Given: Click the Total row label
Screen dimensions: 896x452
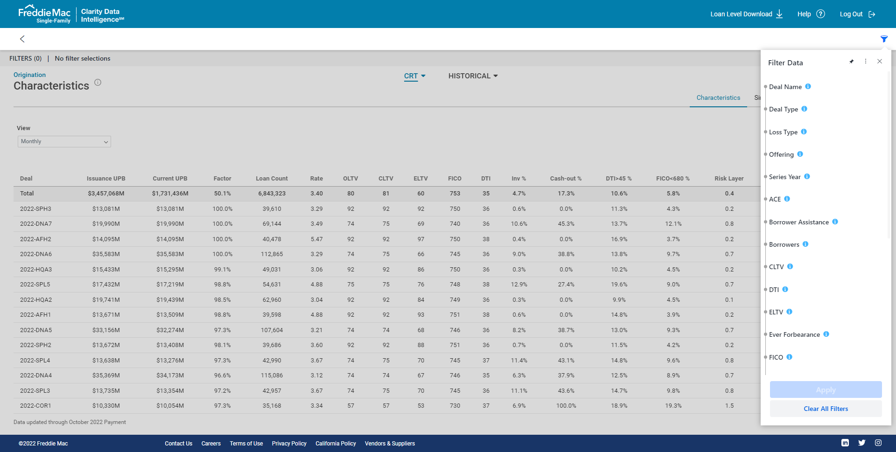Looking at the screenshot, I should [27, 194].
